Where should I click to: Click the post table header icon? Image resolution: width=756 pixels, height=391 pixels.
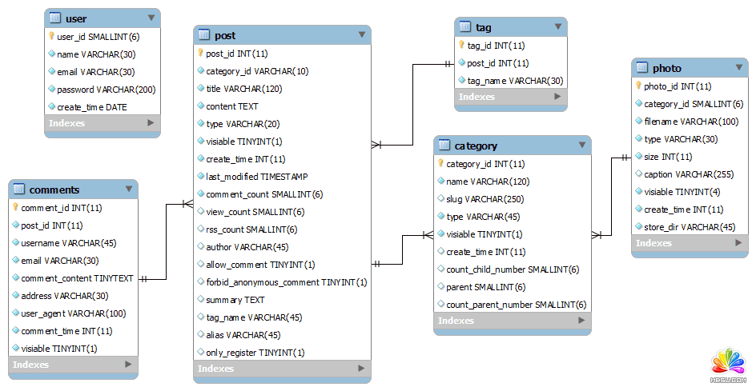tap(203, 35)
